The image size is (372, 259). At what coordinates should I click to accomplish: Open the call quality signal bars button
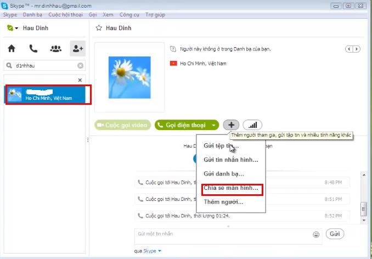252,125
